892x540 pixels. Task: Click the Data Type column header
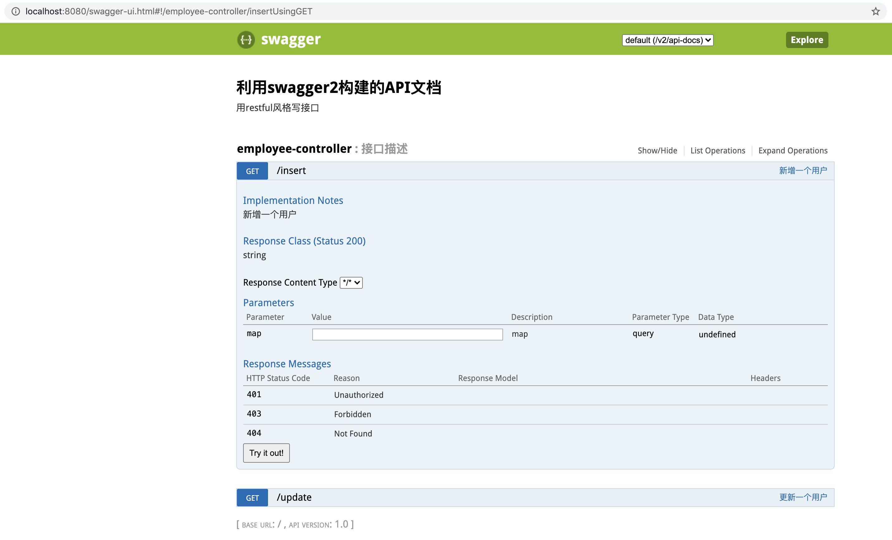(x=716, y=317)
